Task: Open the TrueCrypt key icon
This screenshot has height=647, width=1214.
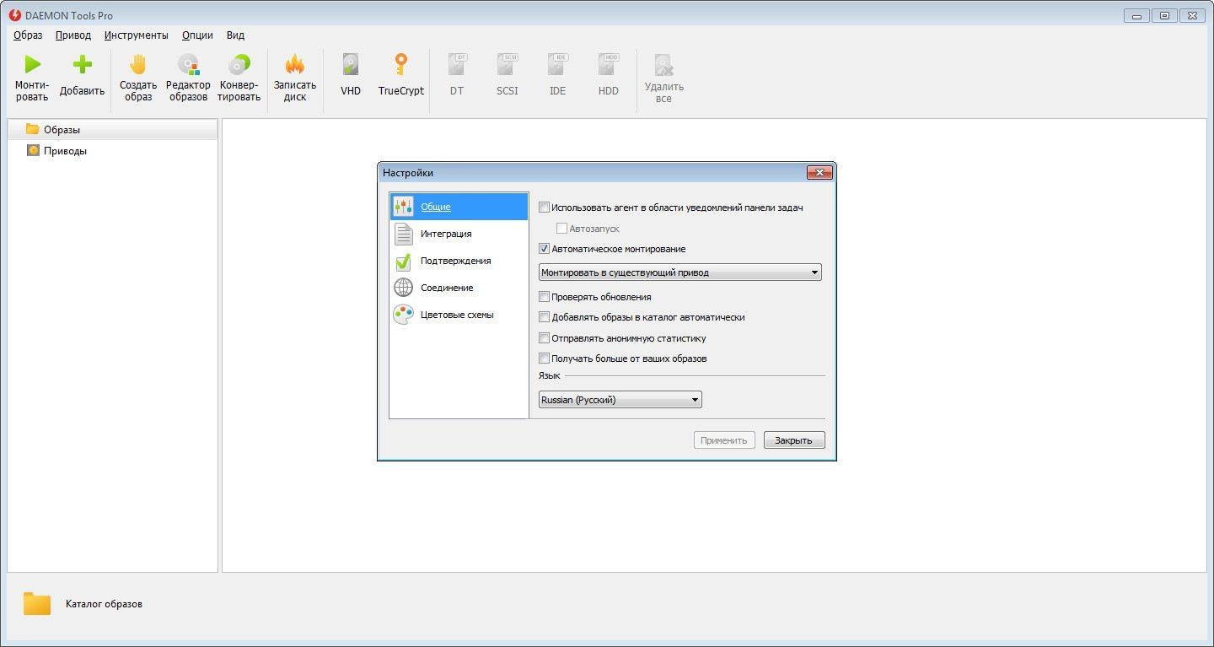Action: pyautogui.click(x=401, y=64)
